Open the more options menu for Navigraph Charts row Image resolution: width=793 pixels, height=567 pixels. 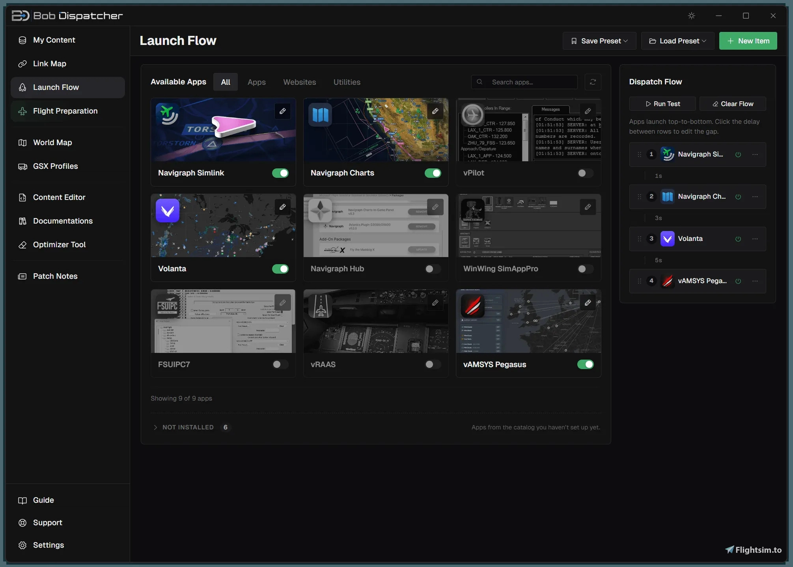pyautogui.click(x=755, y=197)
